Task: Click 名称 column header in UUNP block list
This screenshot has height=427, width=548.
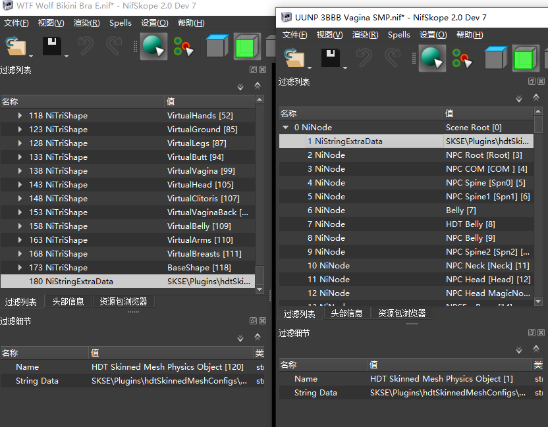Action: coord(361,113)
